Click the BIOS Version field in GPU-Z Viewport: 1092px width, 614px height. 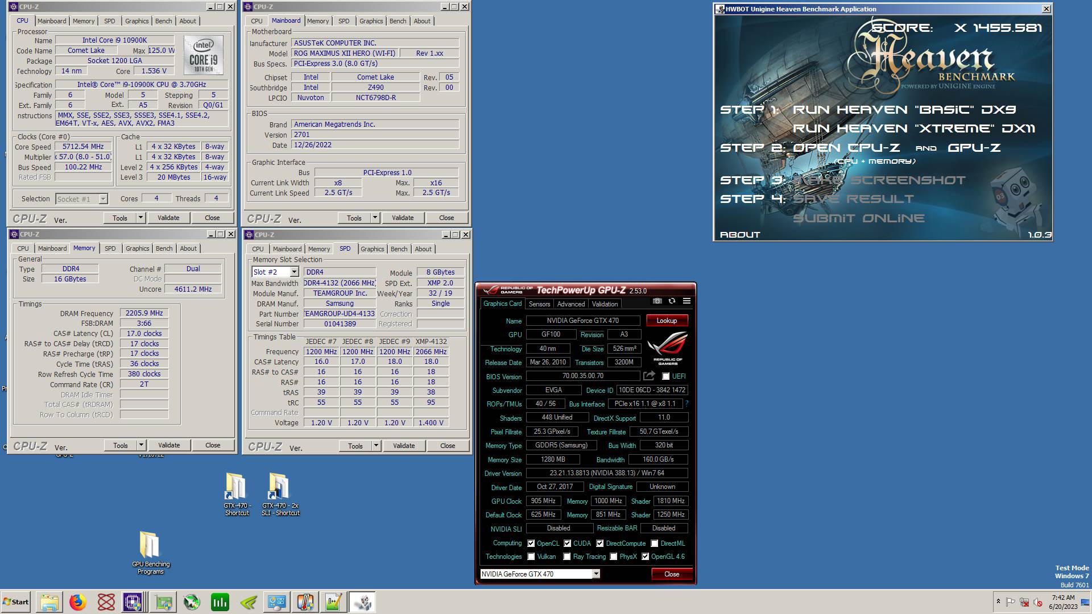583,376
